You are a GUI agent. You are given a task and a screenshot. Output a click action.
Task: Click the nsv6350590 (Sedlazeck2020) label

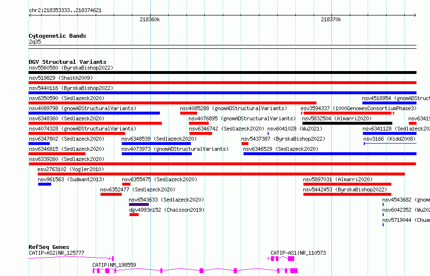pos(67,98)
